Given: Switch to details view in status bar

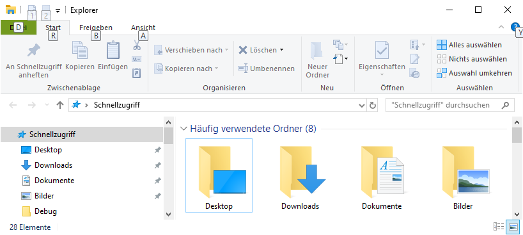Looking at the screenshot, I should (499, 227).
